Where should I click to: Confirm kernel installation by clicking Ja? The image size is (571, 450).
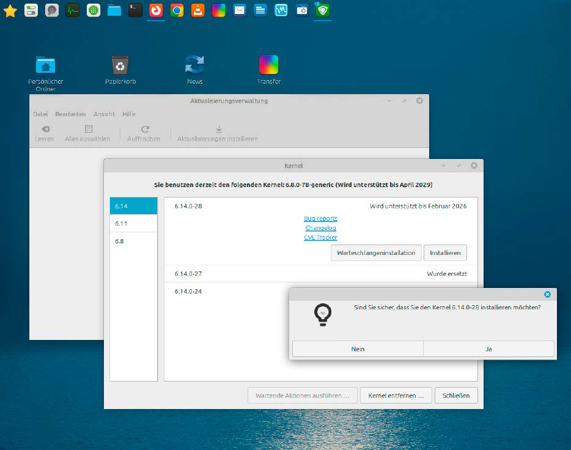coord(488,349)
